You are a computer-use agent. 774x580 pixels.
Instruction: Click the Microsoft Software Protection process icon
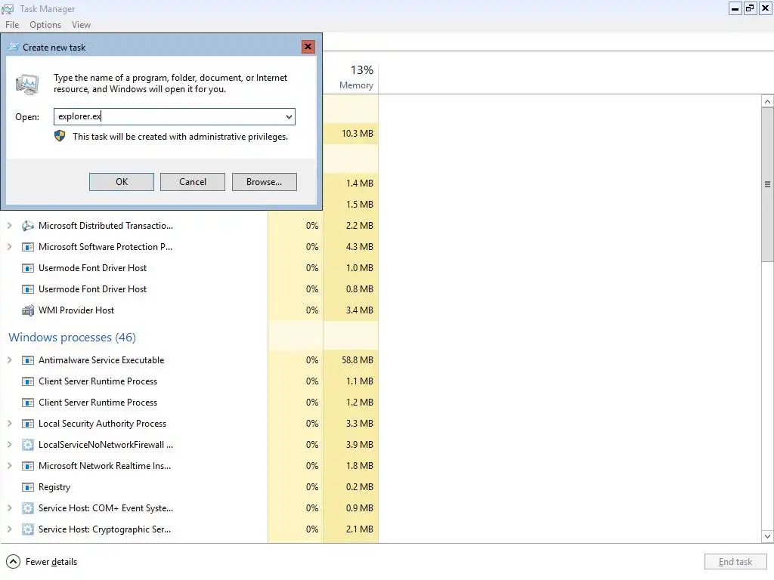click(x=28, y=247)
